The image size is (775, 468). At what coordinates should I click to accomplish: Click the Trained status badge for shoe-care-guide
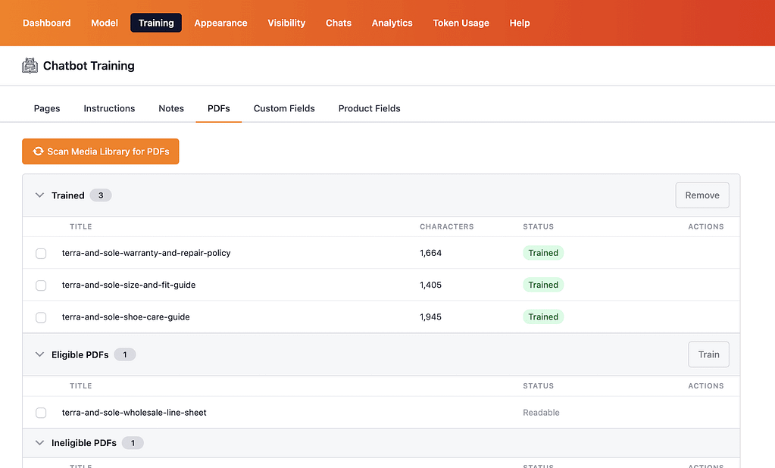pos(543,317)
